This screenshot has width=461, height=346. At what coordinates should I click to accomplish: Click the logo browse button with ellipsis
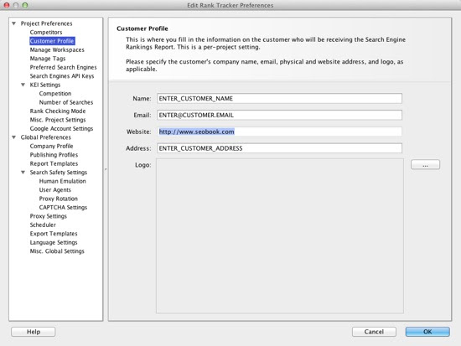click(425, 164)
